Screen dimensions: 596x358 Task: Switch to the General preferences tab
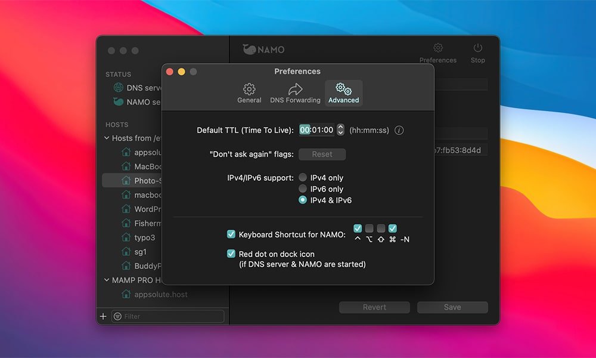point(249,93)
